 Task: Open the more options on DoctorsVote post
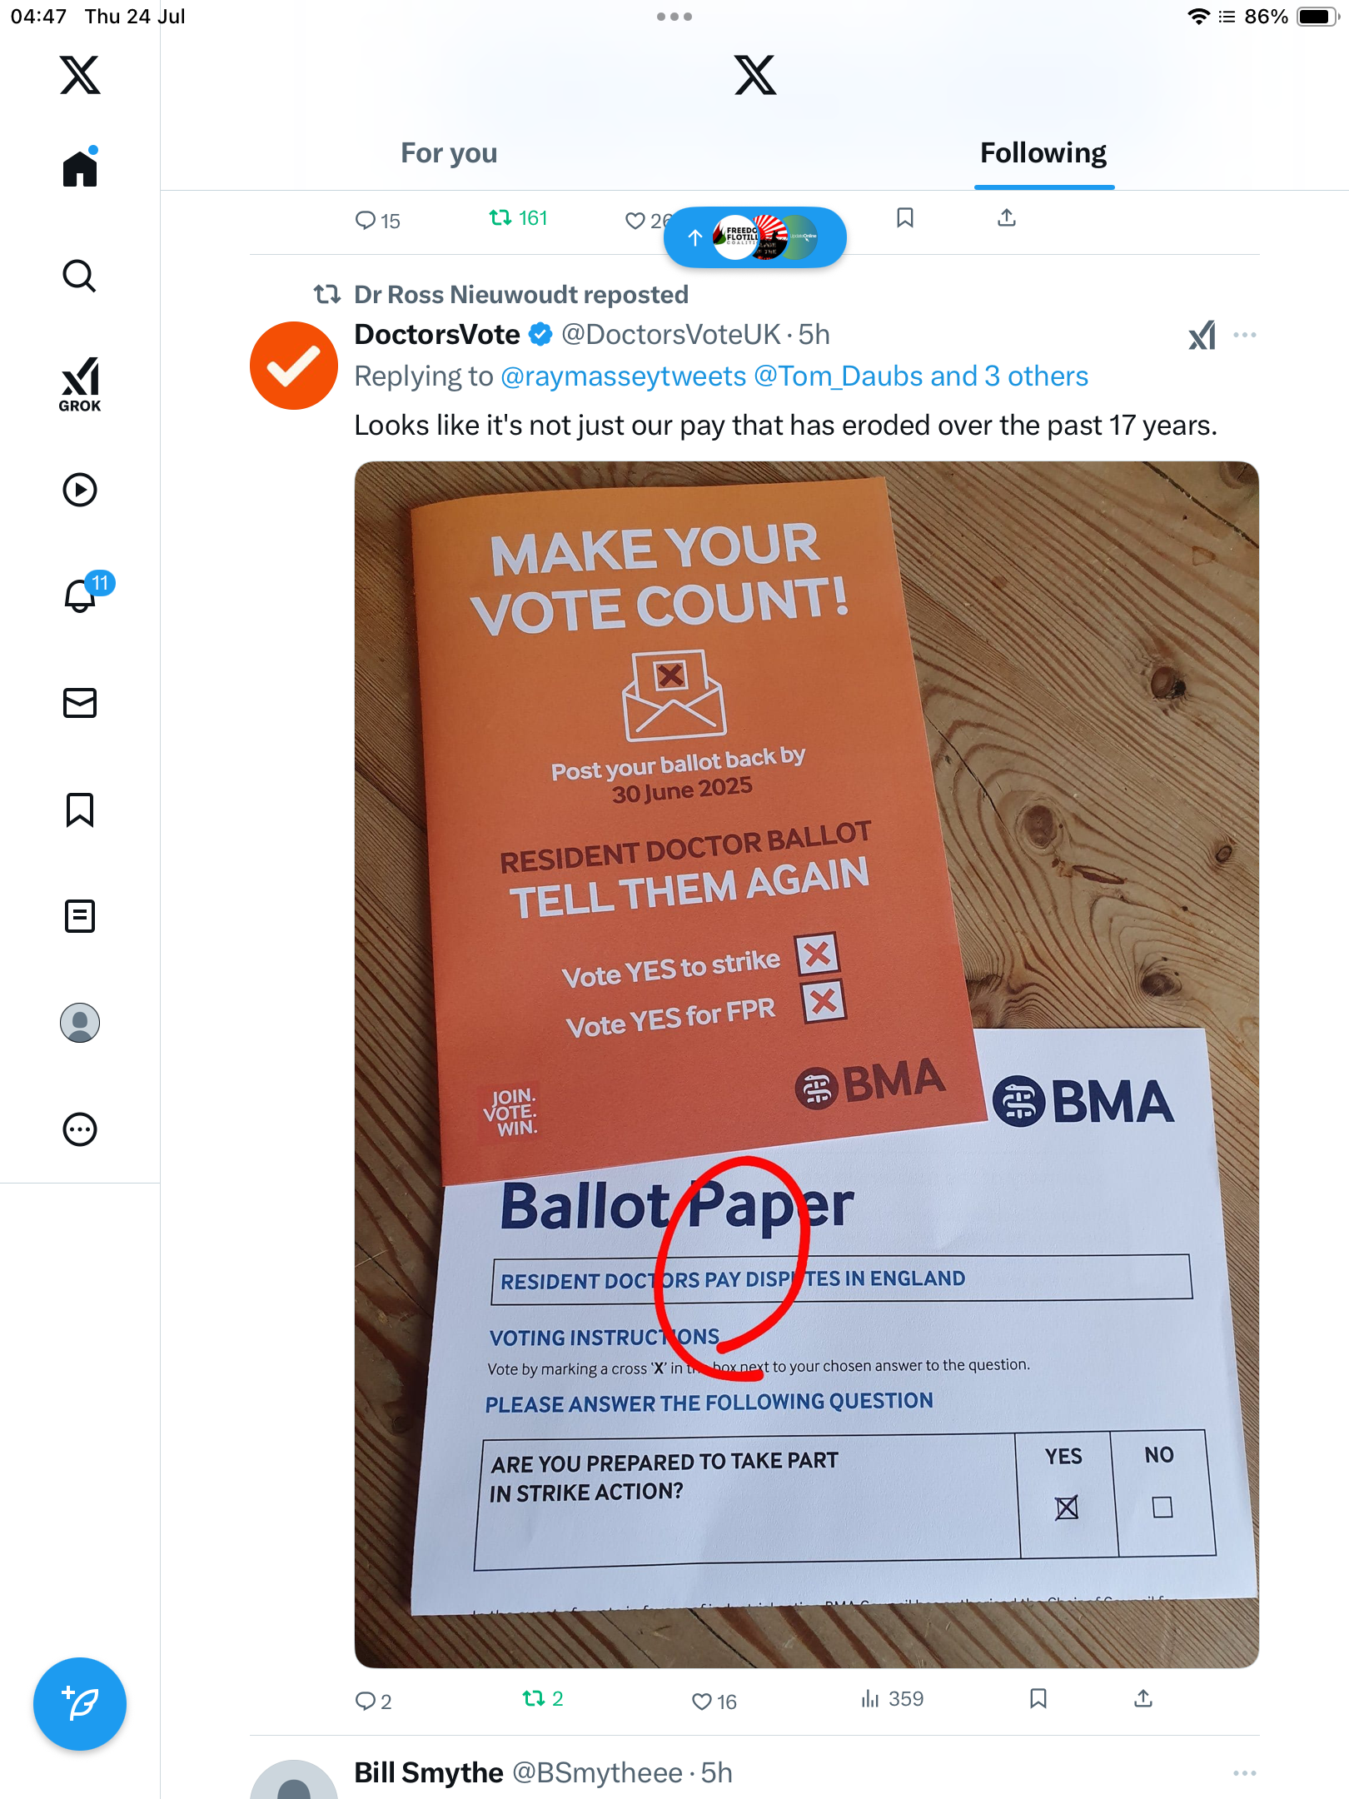tap(1245, 335)
